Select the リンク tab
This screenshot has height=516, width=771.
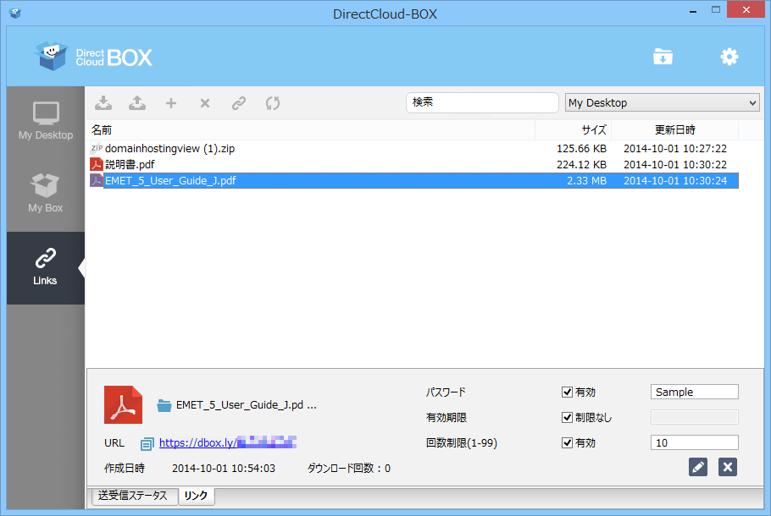click(195, 497)
